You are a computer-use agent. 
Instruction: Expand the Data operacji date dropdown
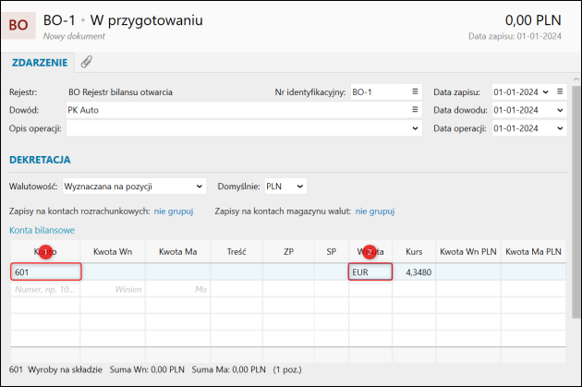[560, 128]
